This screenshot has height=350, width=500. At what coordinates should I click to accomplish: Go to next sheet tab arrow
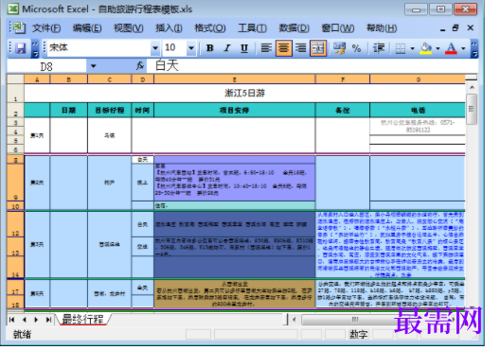[36, 320]
